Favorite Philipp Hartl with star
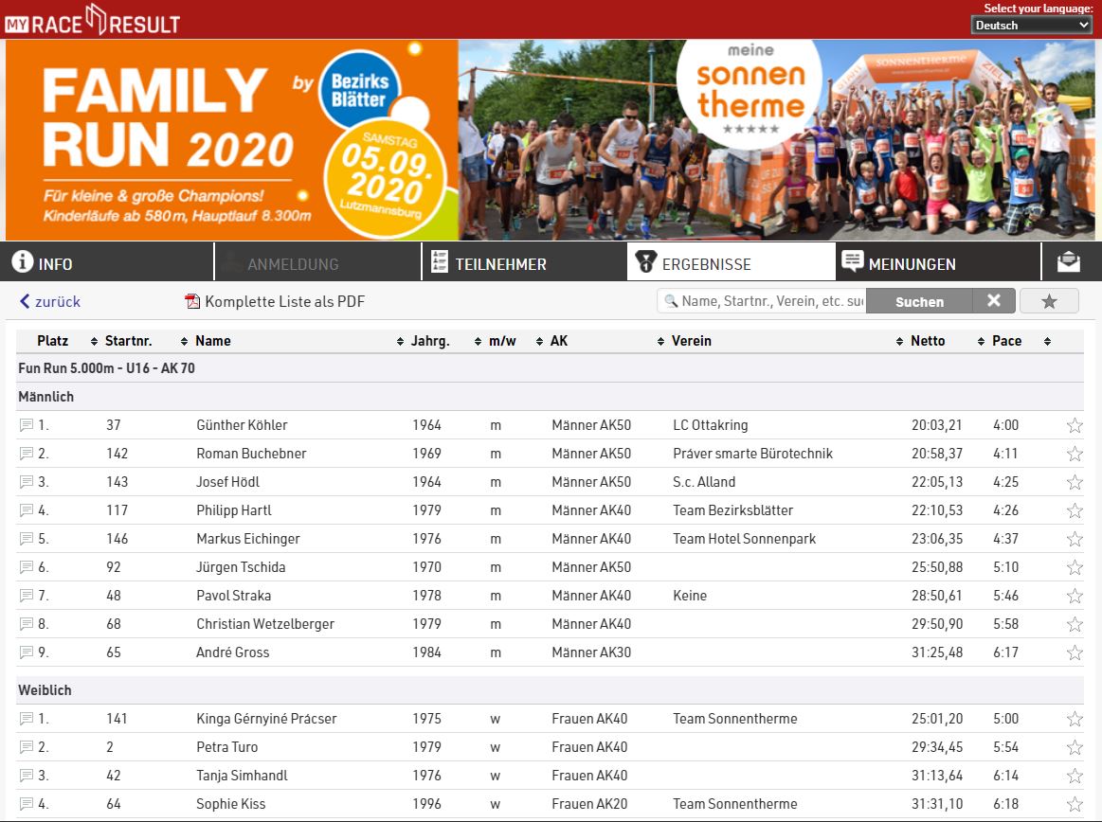 pos(1075,510)
